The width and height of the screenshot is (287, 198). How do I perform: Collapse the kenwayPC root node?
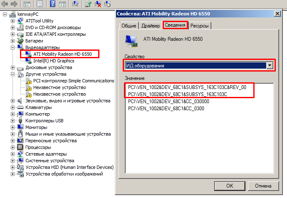point(5,14)
